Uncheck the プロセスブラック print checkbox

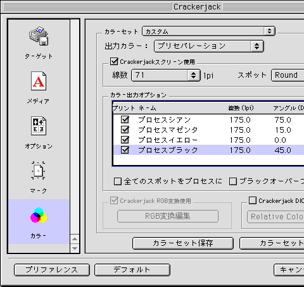(x=125, y=150)
